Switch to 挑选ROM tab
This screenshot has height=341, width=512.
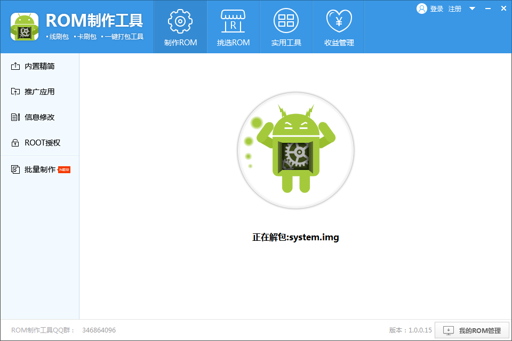pyautogui.click(x=233, y=27)
